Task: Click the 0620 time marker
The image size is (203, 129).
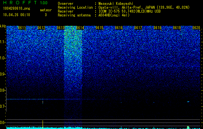Action: point(196,28)
